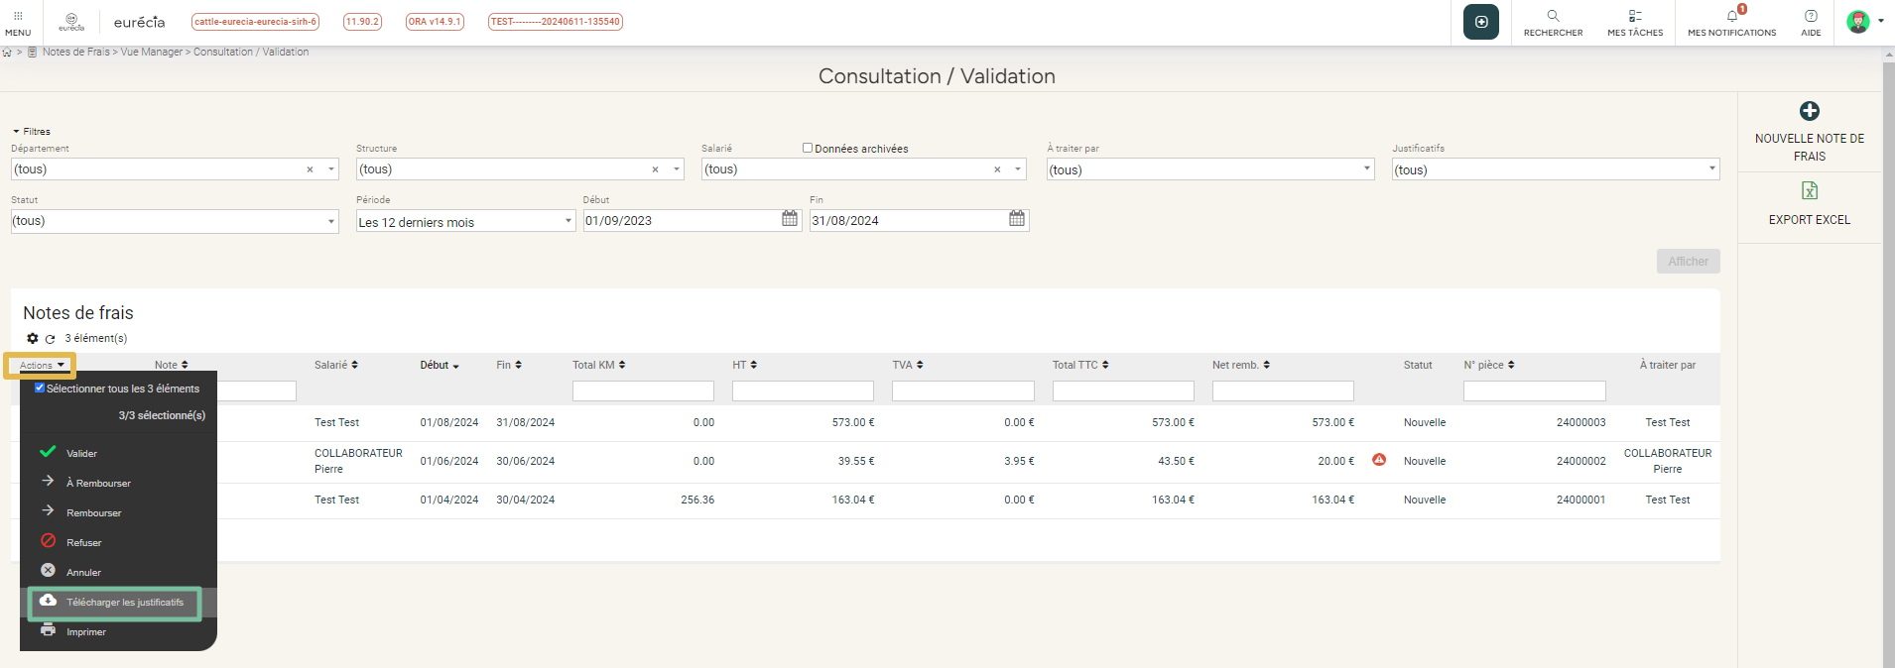This screenshot has height=668, width=1895.
Task: Click the Export Excel icon
Action: pyautogui.click(x=1809, y=190)
